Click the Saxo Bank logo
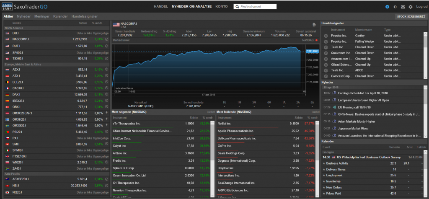 pos(7,6)
